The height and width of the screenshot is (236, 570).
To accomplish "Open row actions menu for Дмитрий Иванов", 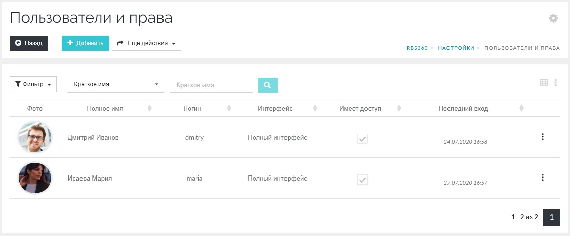I will click(x=542, y=137).
